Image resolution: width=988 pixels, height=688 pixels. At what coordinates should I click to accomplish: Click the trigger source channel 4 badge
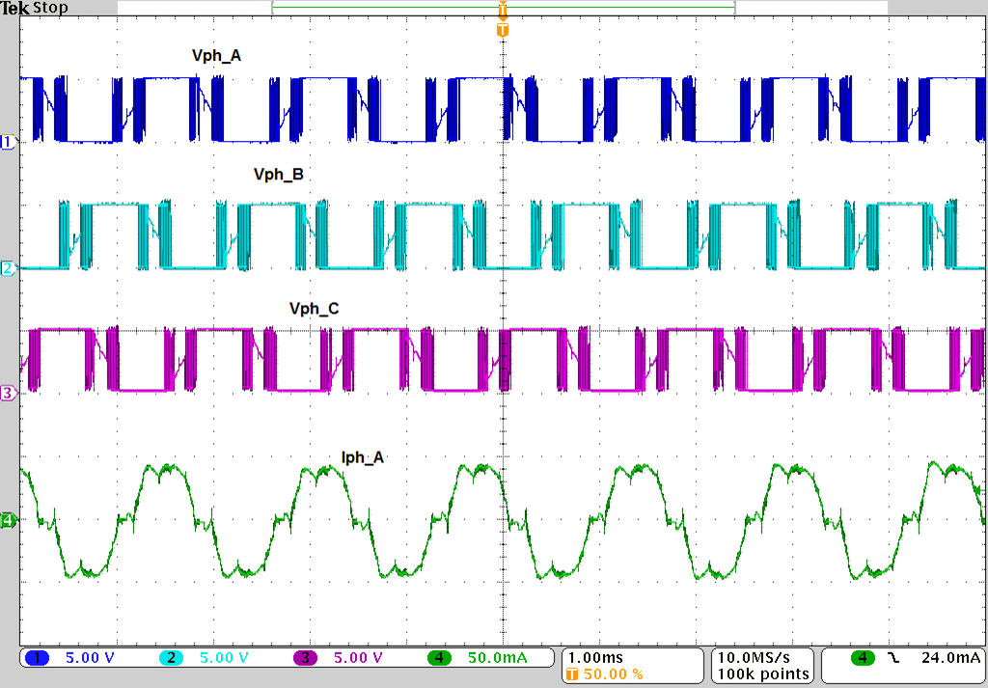tap(863, 658)
